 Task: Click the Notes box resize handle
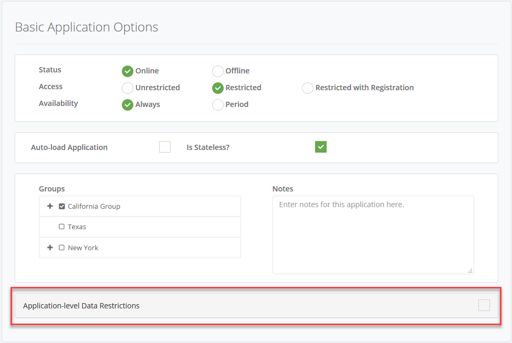tap(471, 270)
